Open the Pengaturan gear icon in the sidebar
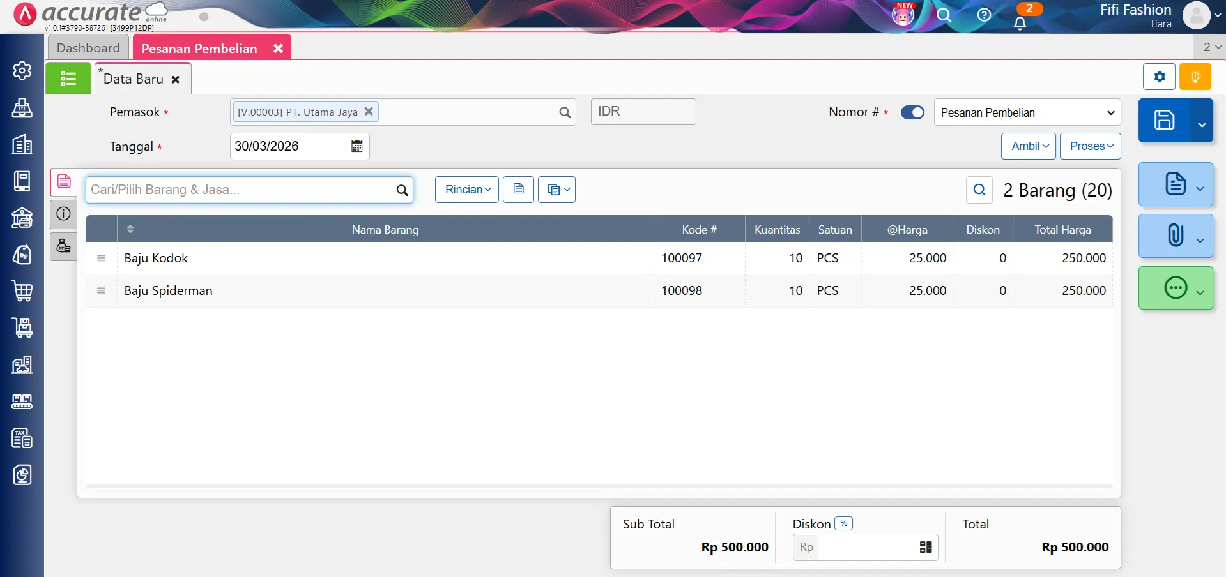The image size is (1226, 577). pyautogui.click(x=22, y=71)
